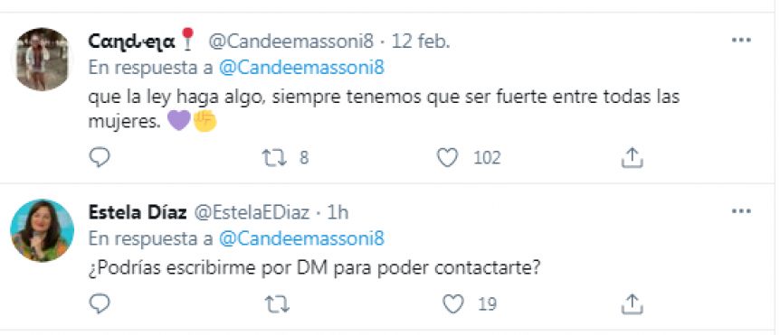Open more options on Candela's tweet
This screenshot has height=335, width=780.
(x=741, y=41)
